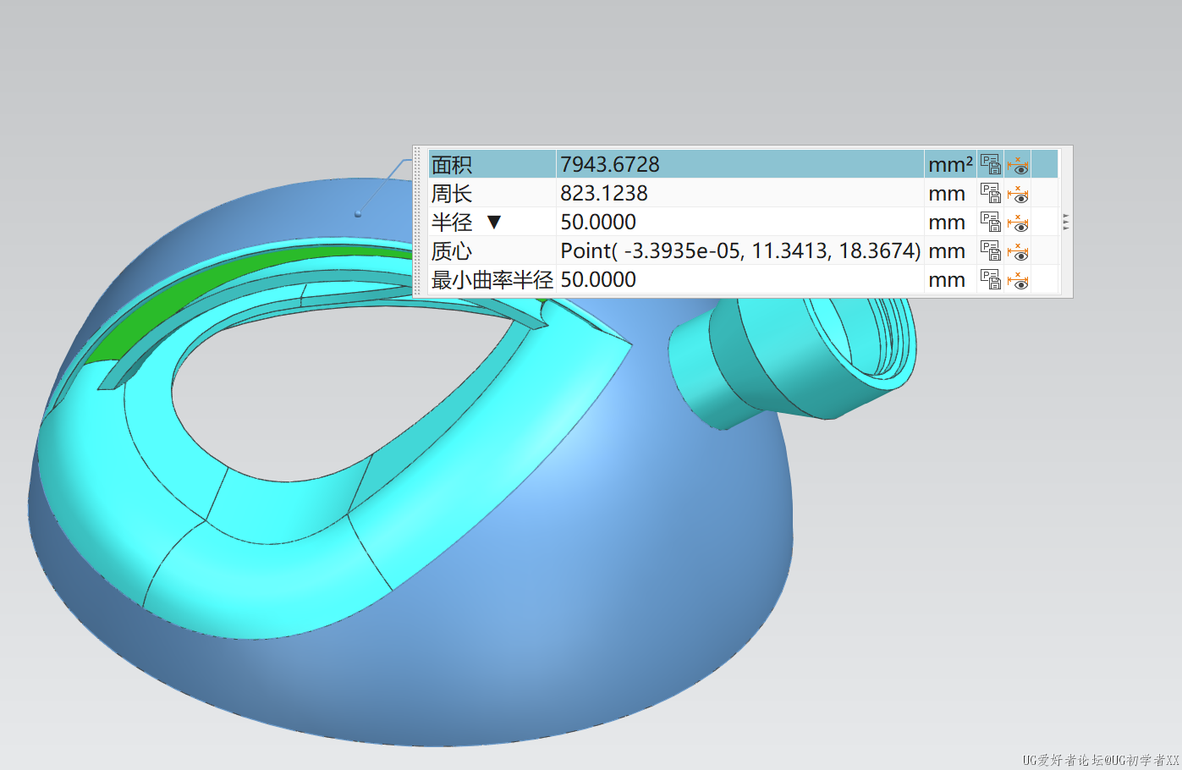Toggle the dimension display for the 面积 row
Screen dimensions: 1182x770
(1018, 164)
